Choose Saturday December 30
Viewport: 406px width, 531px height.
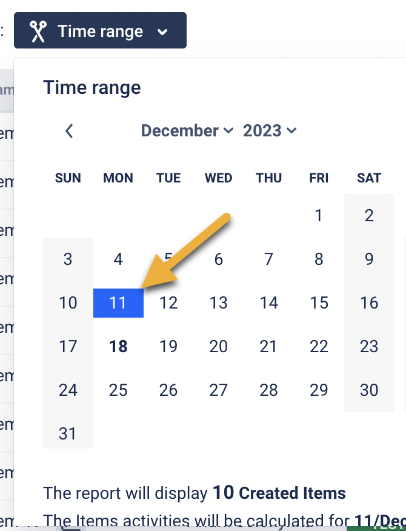click(369, 390)
